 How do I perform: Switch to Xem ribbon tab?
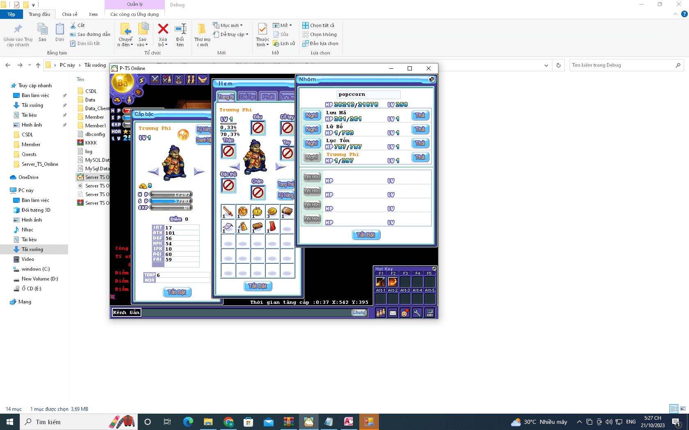pyautogui.click(x=93, y=14)
